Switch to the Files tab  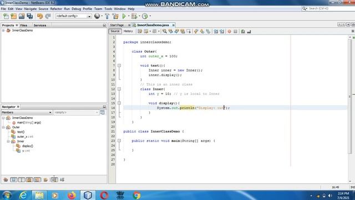[23, 25]
